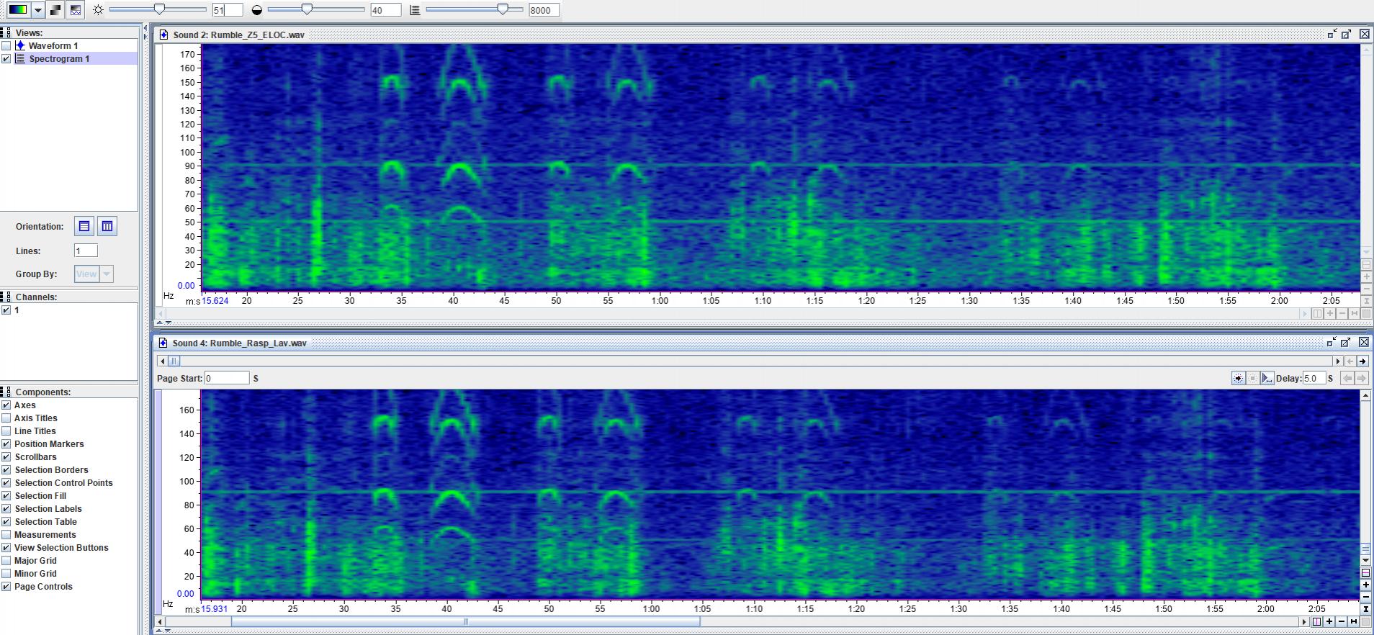Screen dimensions: 1374x635
Task: Zoom in horizontally in Sound 4
Action: tap(1329, 621)
